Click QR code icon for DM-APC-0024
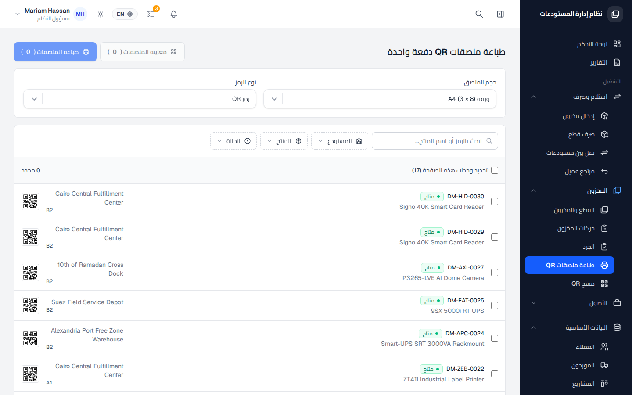The width and height of the screenshot is (632, 395). point(30,338)
